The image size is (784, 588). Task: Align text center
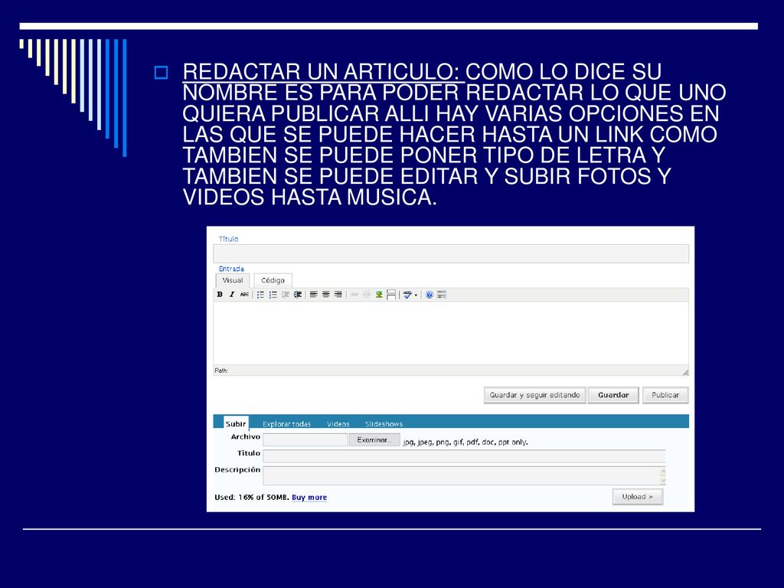click(x=326, y=295)
